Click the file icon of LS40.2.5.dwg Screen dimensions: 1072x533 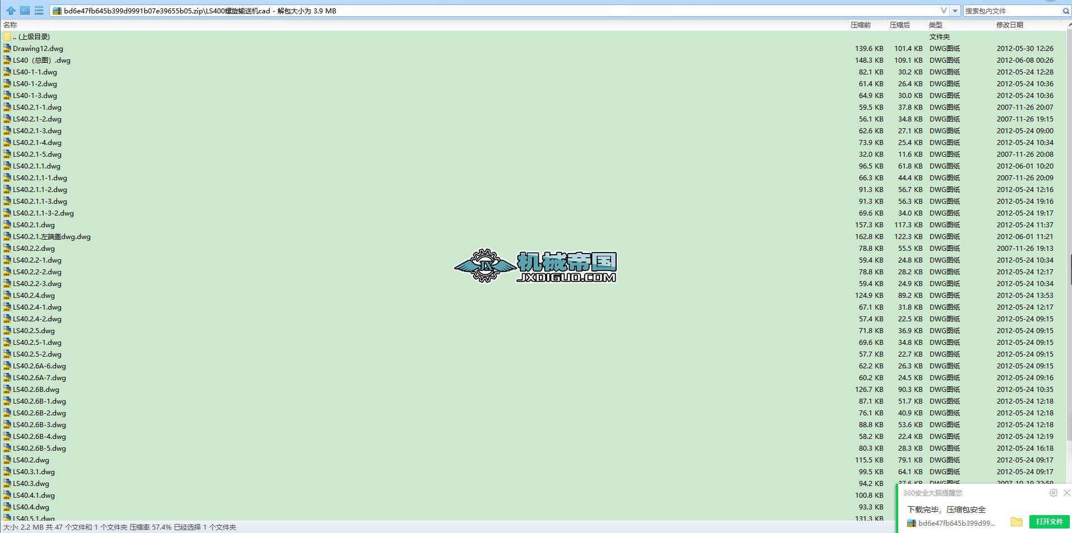click(x=7, y=330)
